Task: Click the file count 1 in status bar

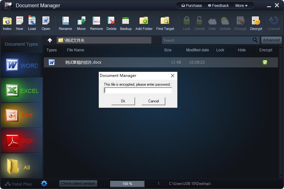Action: click(159, 184)
